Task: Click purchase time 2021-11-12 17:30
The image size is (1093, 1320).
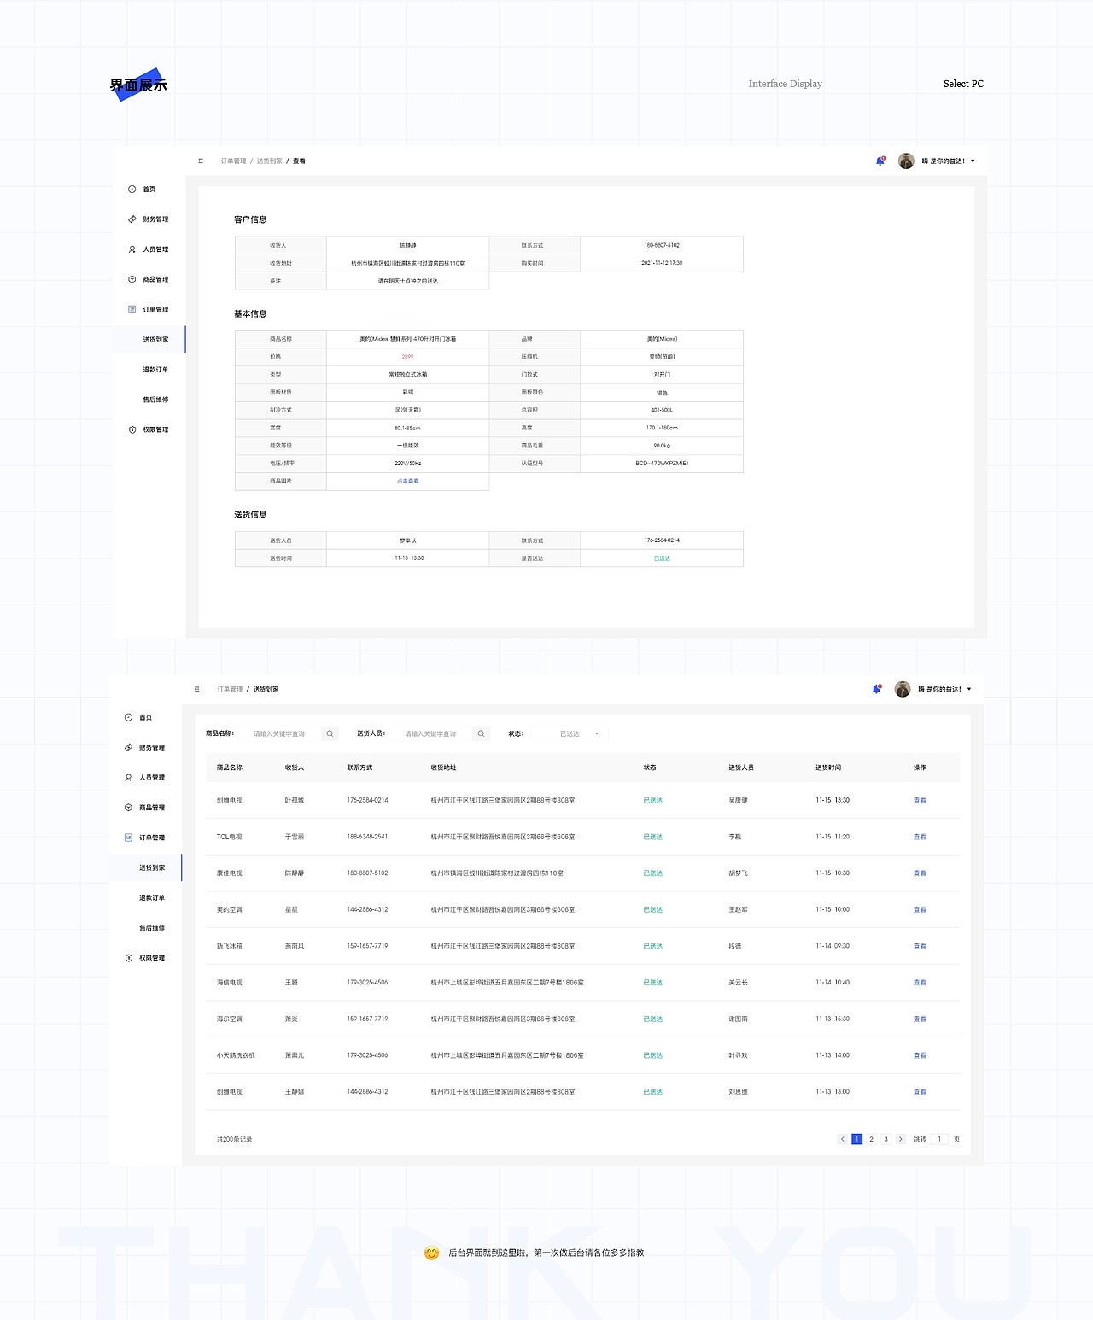Action: 662,263
